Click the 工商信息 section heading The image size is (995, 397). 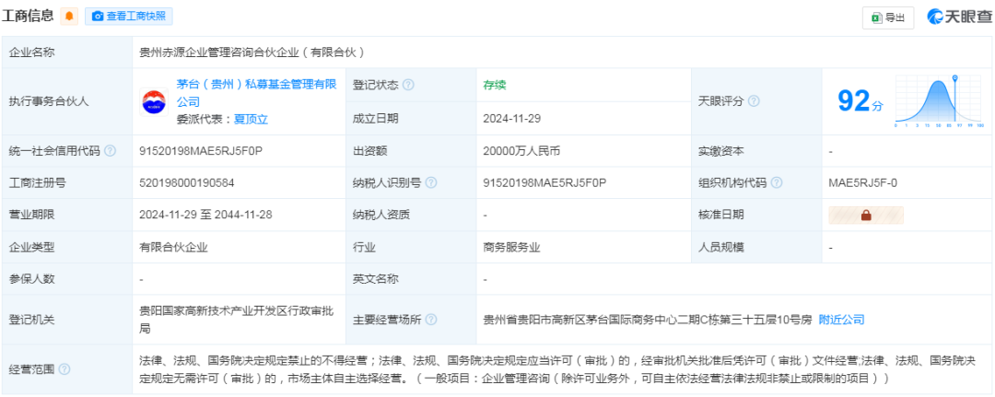[28, 17]
